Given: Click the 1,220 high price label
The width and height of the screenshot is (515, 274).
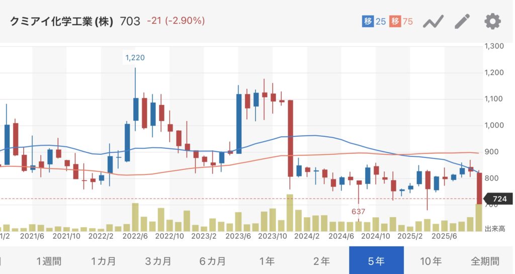Looking at the screenshot, I should tap(135, 58).
